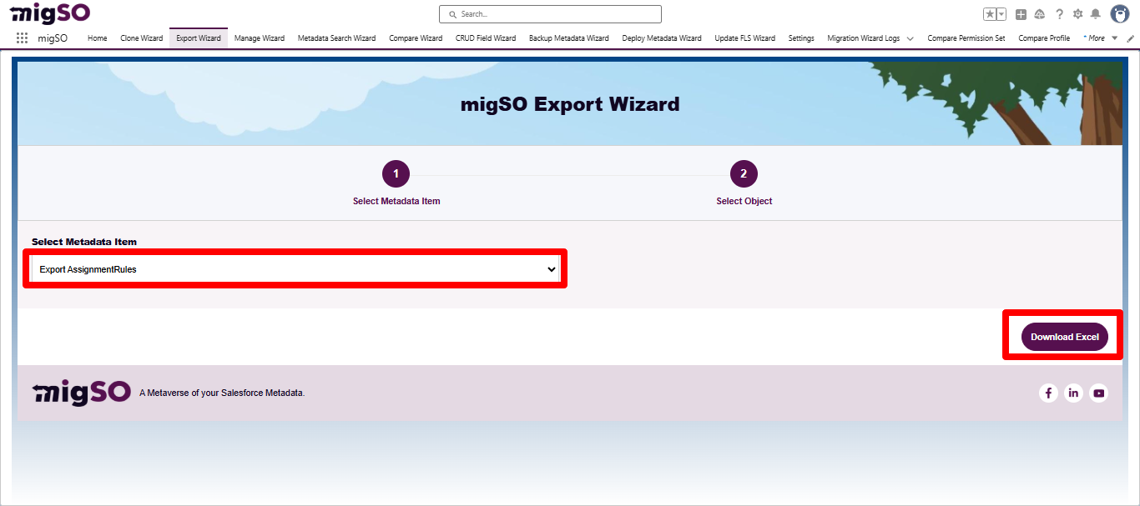Open the Migration Wizard Logs tab
Image resolution: width=1140 pixels, height=506 pixels.
pos(864,38)
